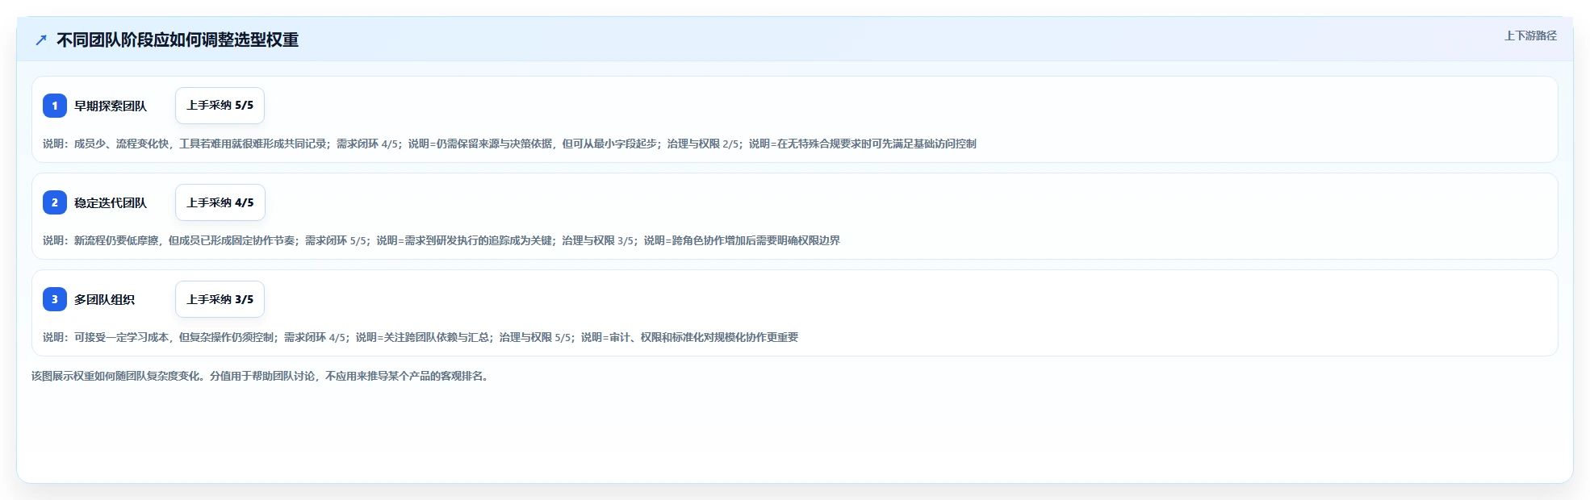Select the 多团队组织 label

click(104, 299)
